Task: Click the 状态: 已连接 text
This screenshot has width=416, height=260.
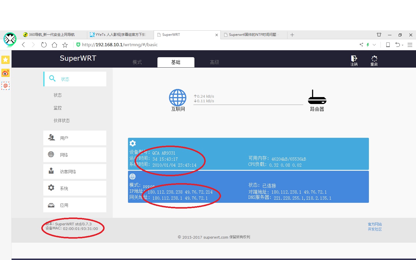Action: (x=262, y=185)
